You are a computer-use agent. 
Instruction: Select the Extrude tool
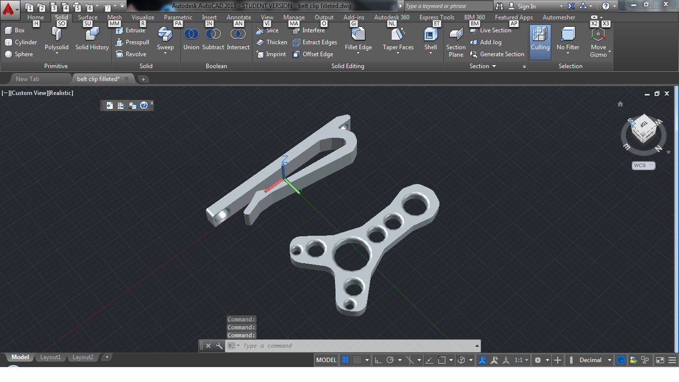pos(130,30)
